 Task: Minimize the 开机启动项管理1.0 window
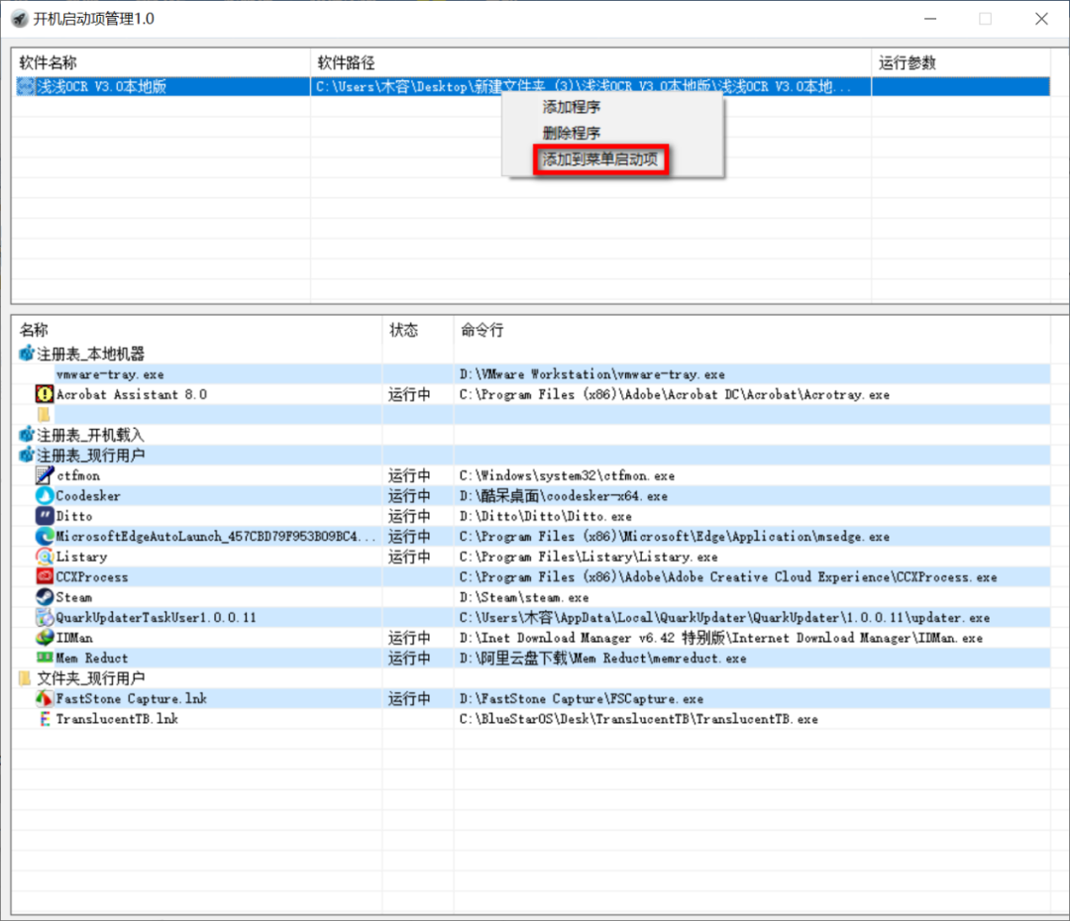930,19
